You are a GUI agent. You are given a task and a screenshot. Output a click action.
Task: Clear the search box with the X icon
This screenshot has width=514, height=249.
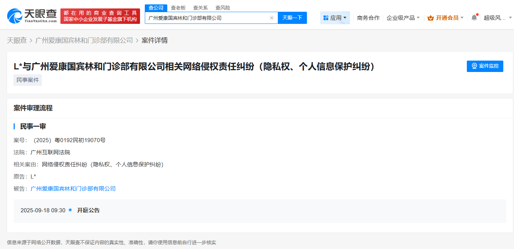click(x=272, y=18)
